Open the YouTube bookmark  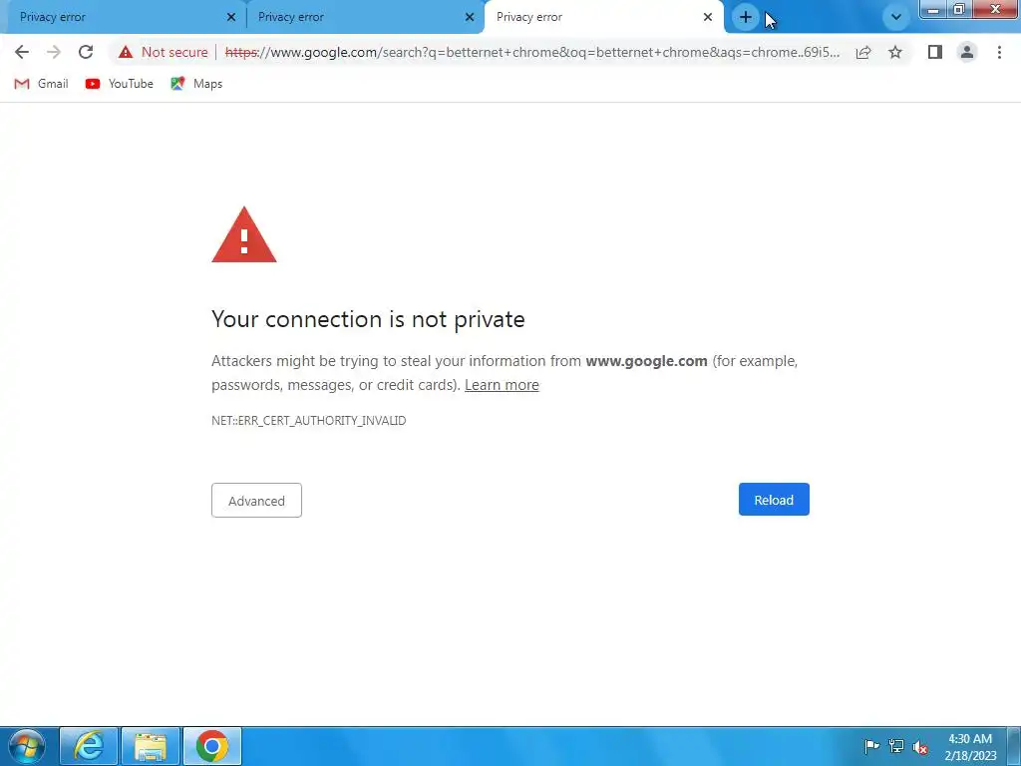click(x=120, y=84)
